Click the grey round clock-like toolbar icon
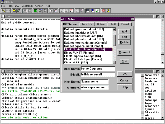 point(29,11)
